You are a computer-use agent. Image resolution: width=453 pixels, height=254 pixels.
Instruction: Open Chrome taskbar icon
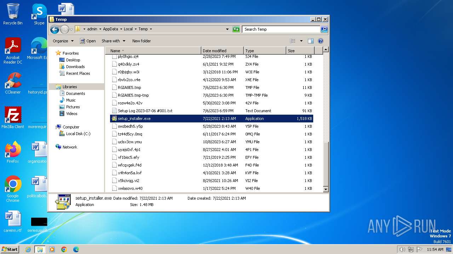tap(64, 249)
